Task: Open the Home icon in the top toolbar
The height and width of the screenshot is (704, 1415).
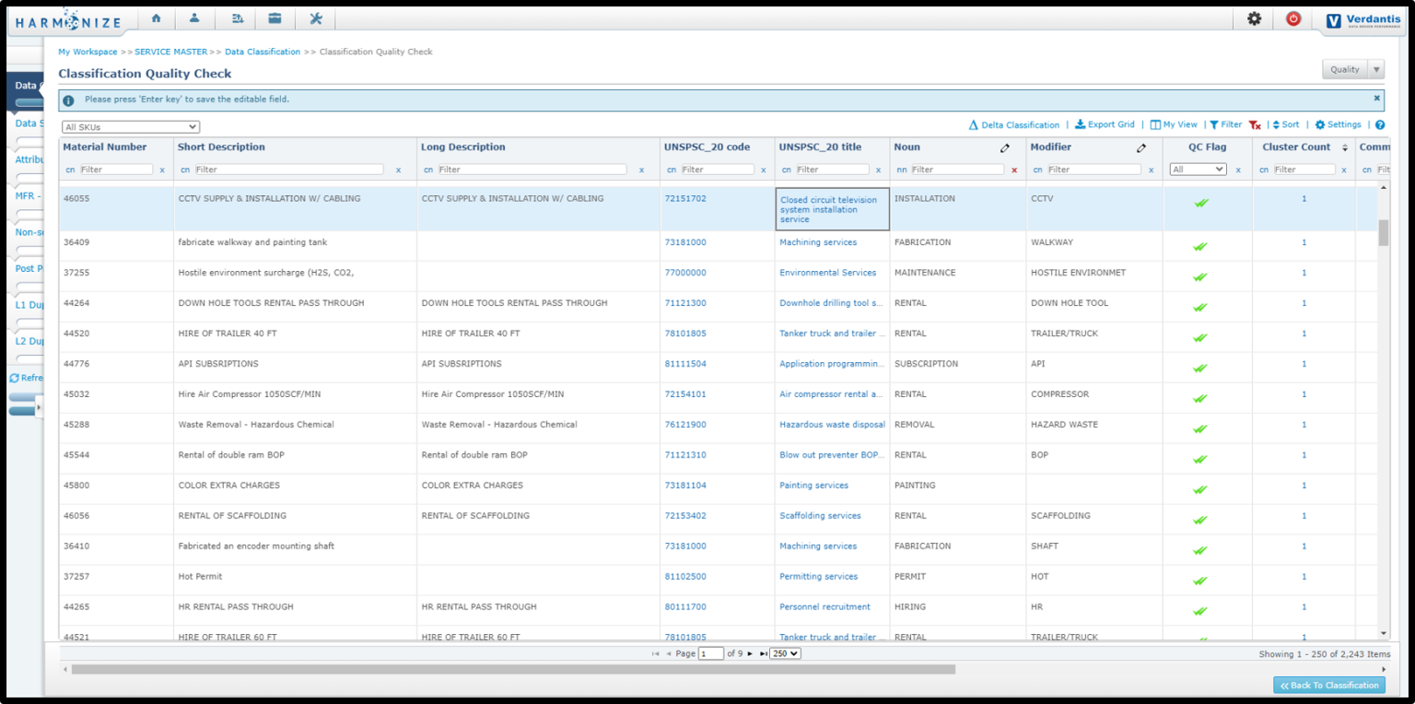Action: [x=156, y=17]
